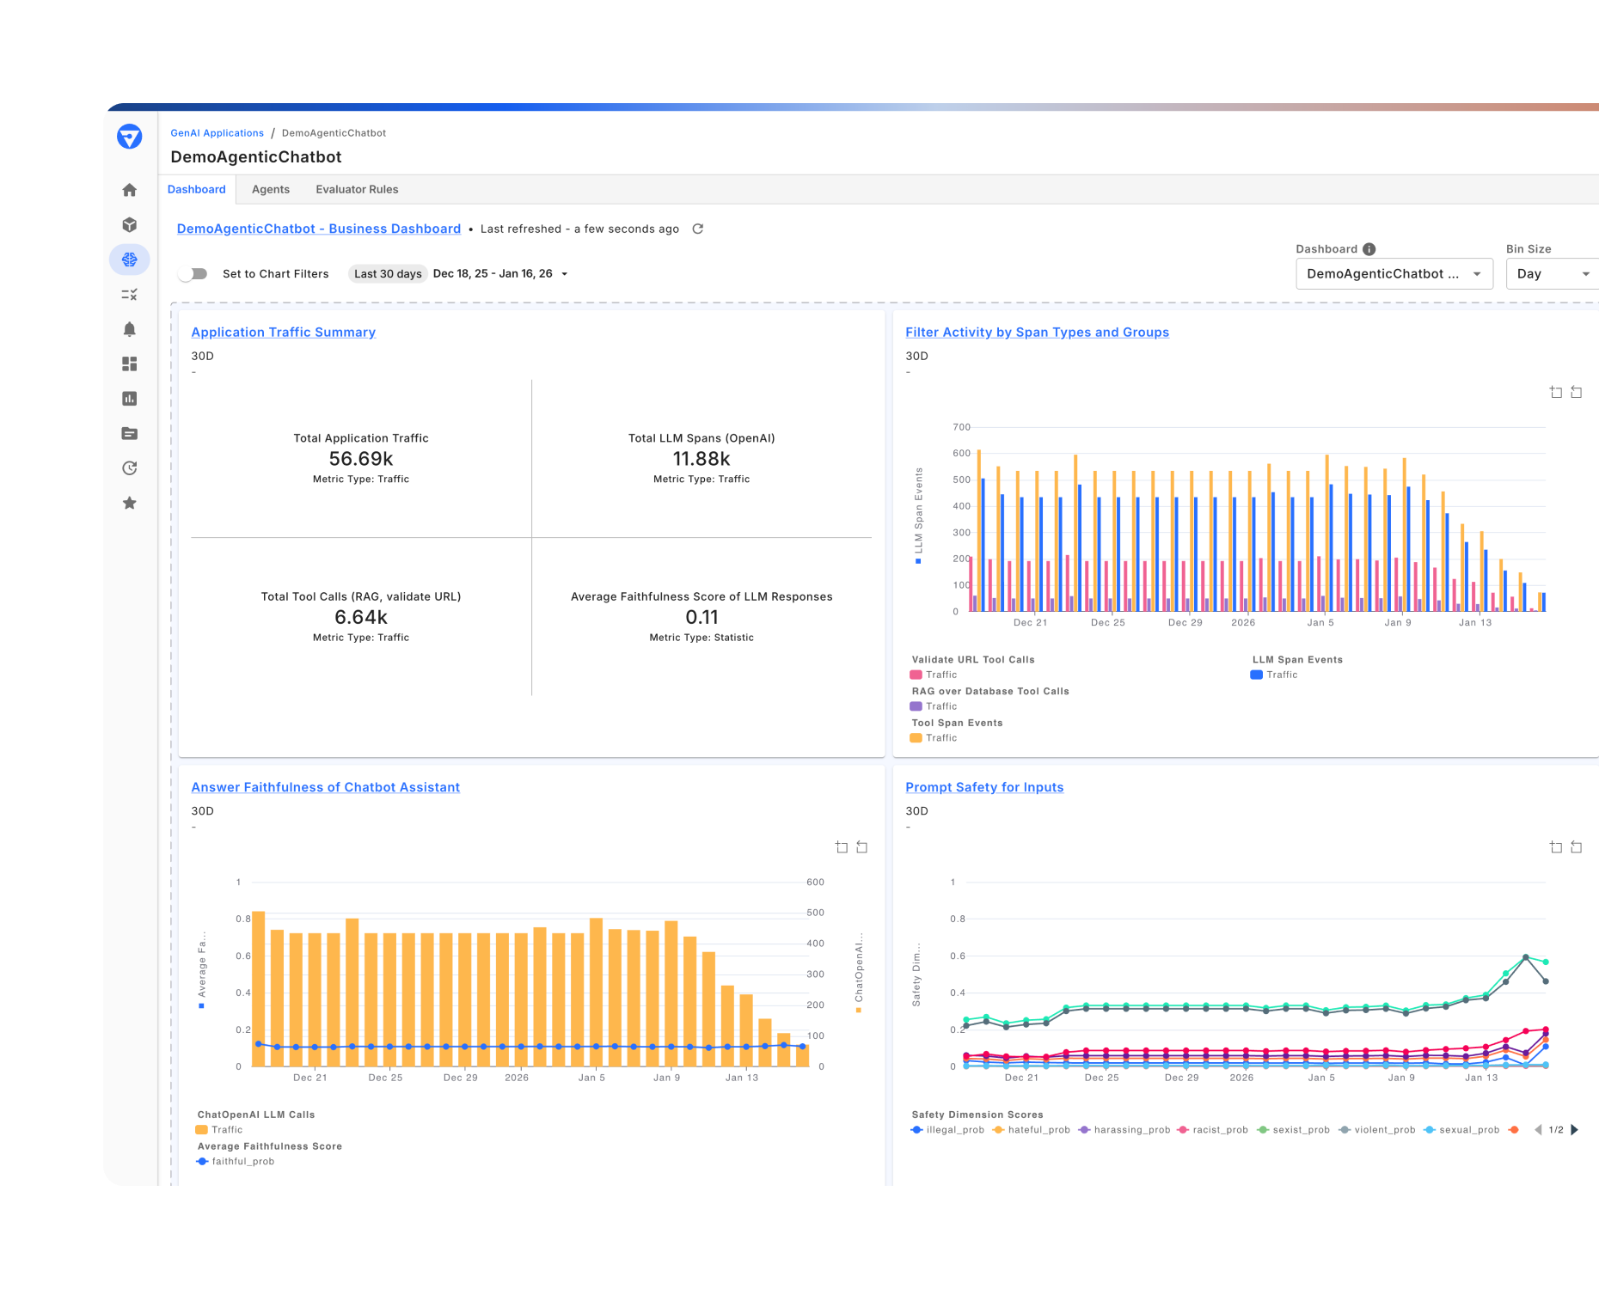Open the DemoAgenticChatbot dashboard selector
The image size is (1599, 1289).
[x=1394, y=273]
